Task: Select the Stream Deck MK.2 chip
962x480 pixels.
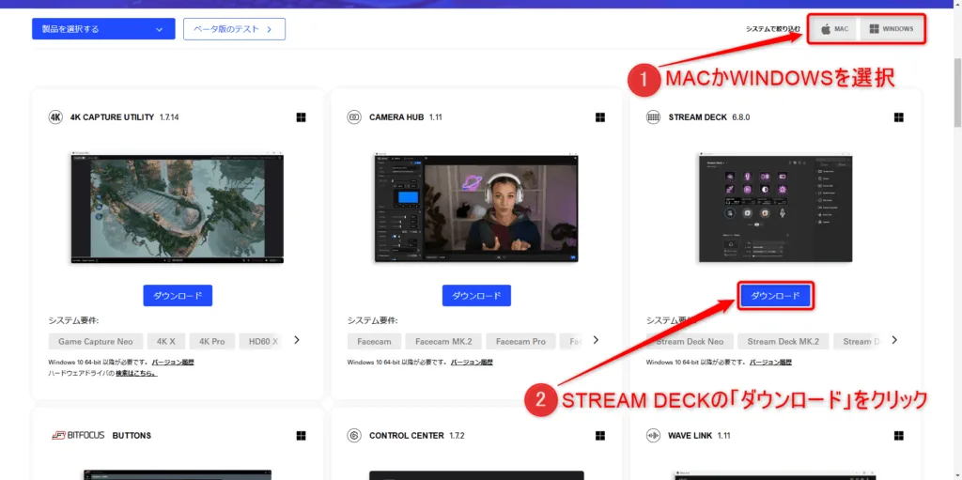Action: pyautogui.click(x=784, y=341)
